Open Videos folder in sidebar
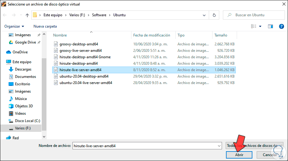288x161 pixels. point(20,113)
